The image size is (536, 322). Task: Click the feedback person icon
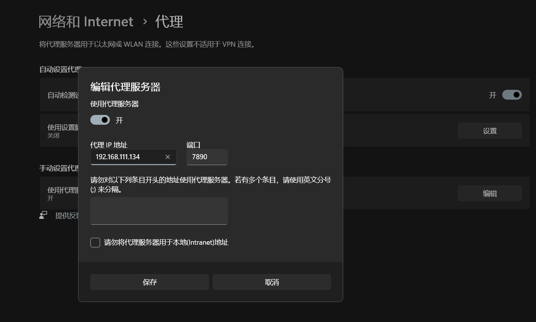tap(43, 215)
